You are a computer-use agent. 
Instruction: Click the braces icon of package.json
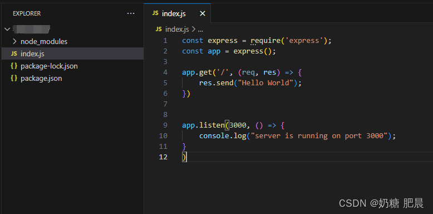14,79
